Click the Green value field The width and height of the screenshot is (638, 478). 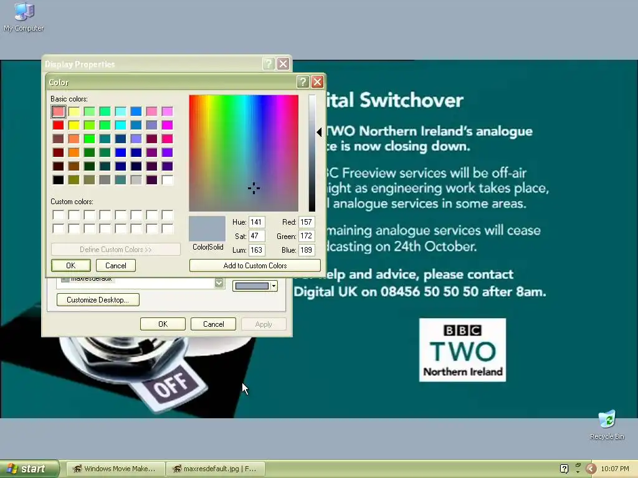307,236
